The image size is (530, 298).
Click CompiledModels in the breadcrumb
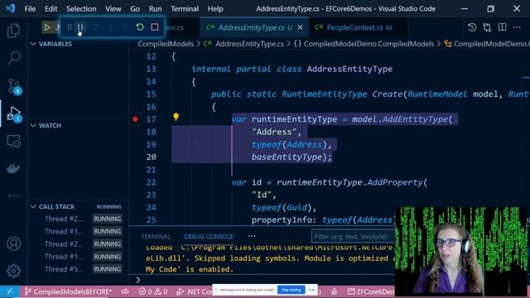[x=166, y=44]
